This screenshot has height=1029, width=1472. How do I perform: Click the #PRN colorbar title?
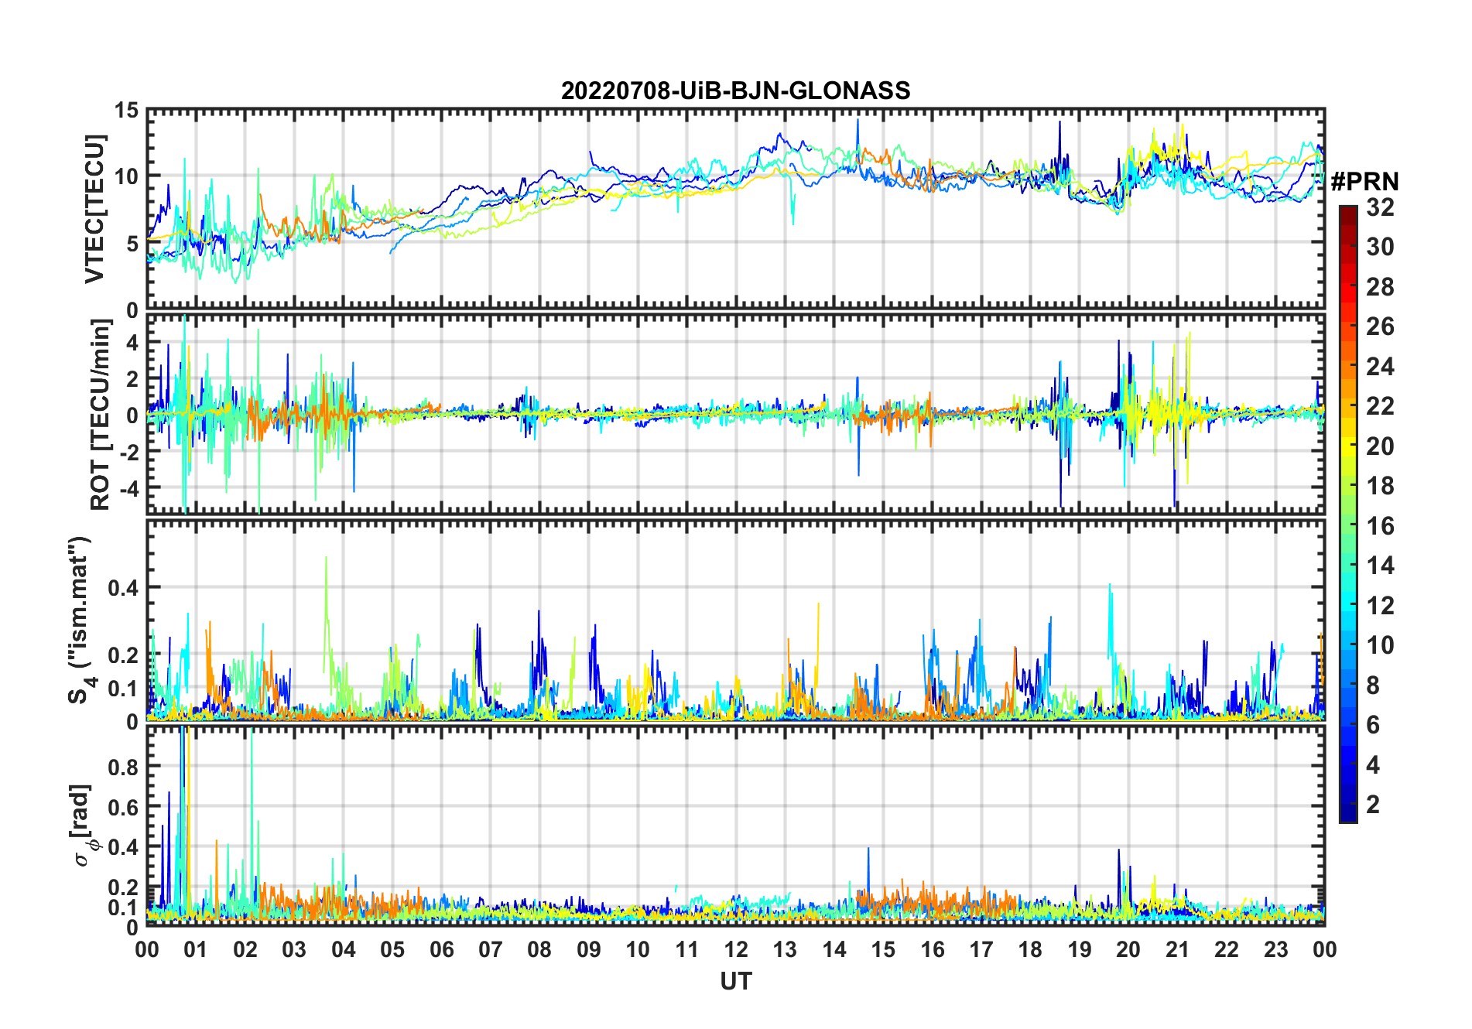point(1364,182)
